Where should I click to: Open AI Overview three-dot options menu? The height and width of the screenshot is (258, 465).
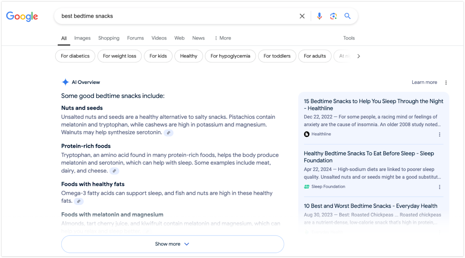[x=446, y=83]
